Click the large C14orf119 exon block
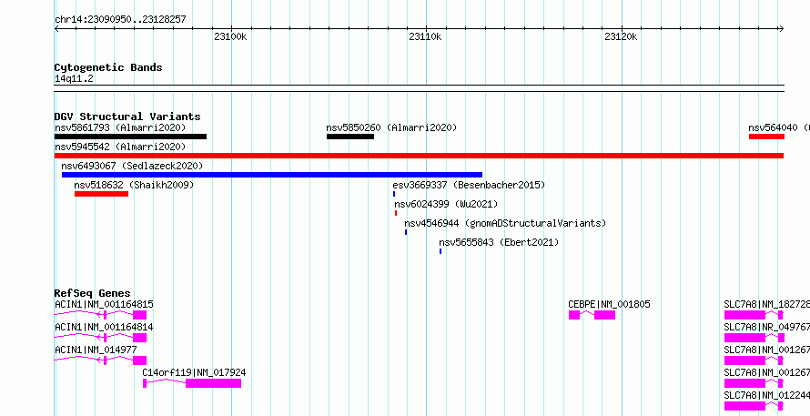This screenshot has height=416, width=810. click(x=213, y=383)
